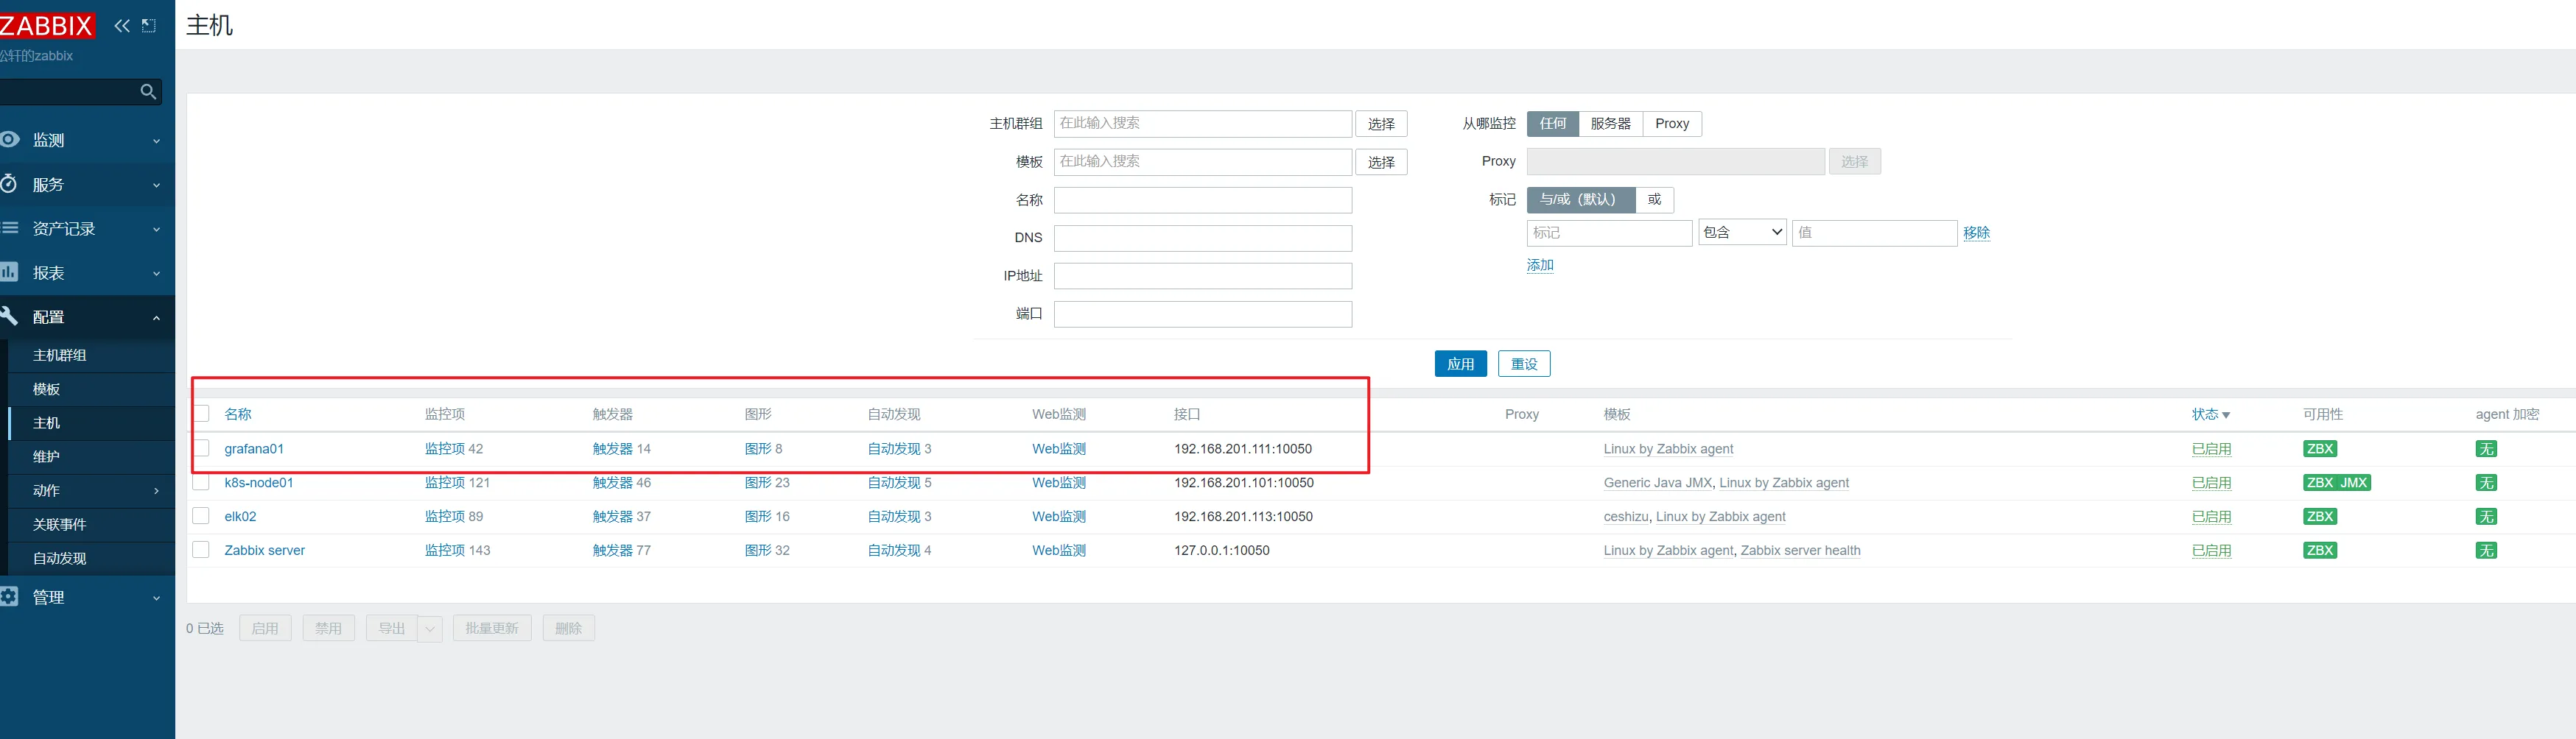Open the 监测 monitoring eye icon menu
The width and height of the screenshot is (2576, 739).
click(10, 140)
